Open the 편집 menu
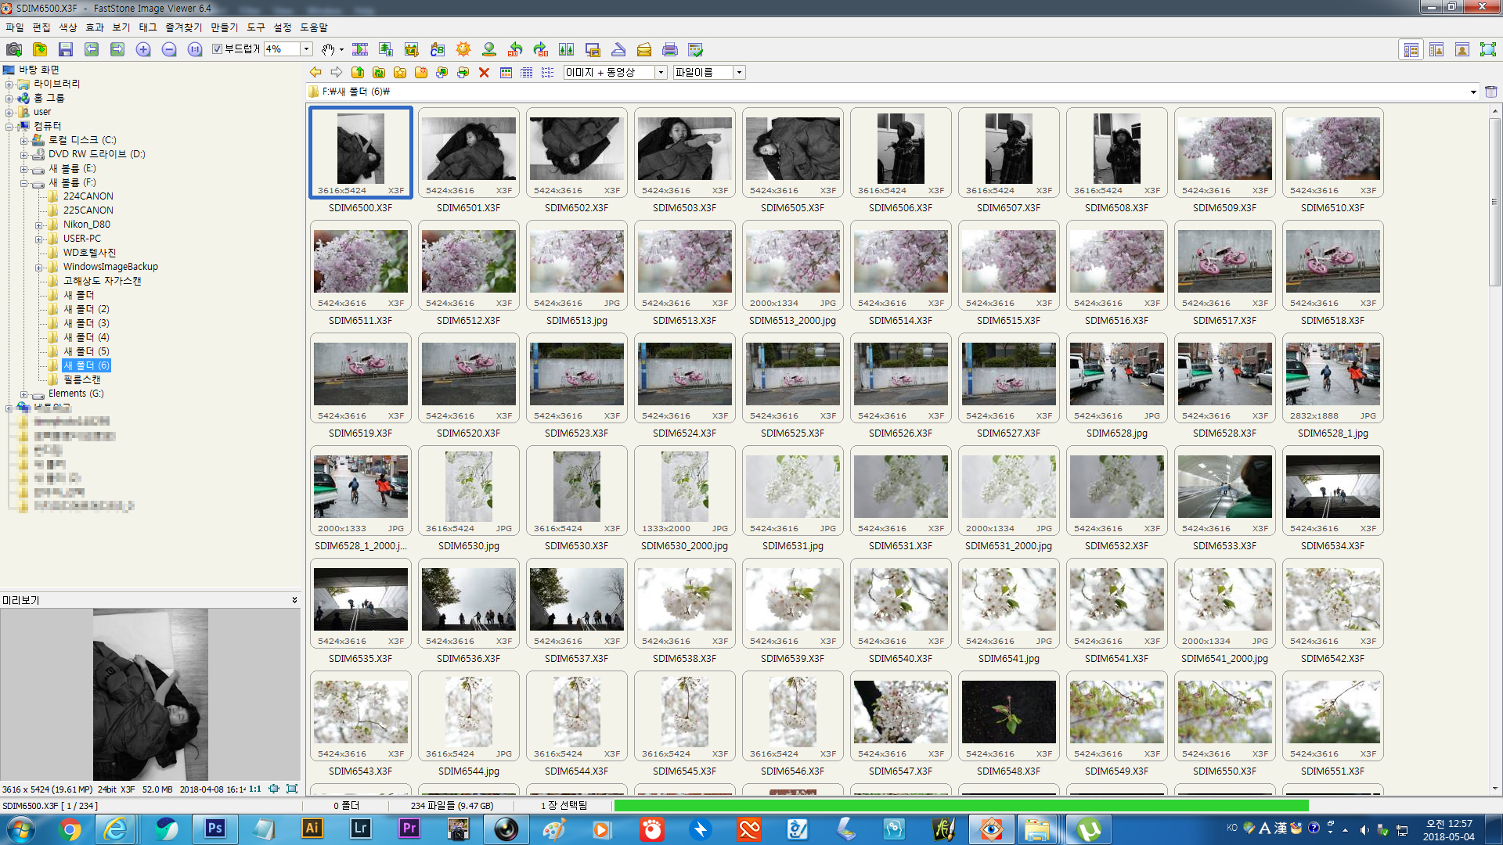Screen dimensions: 1503x845 point(41,27)
